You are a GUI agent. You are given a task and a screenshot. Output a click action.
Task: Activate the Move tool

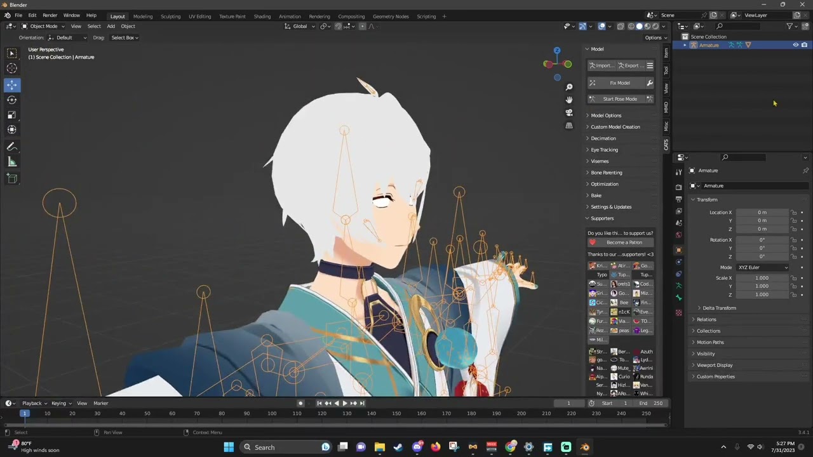click(x=12, y=85)
